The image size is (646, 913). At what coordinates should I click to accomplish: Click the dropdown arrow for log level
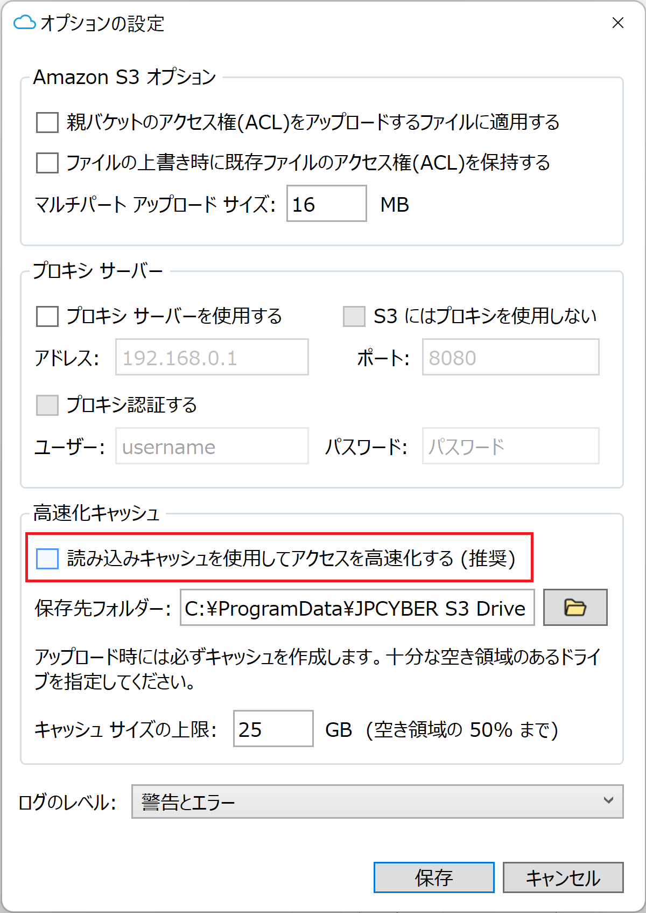point(608,800)
